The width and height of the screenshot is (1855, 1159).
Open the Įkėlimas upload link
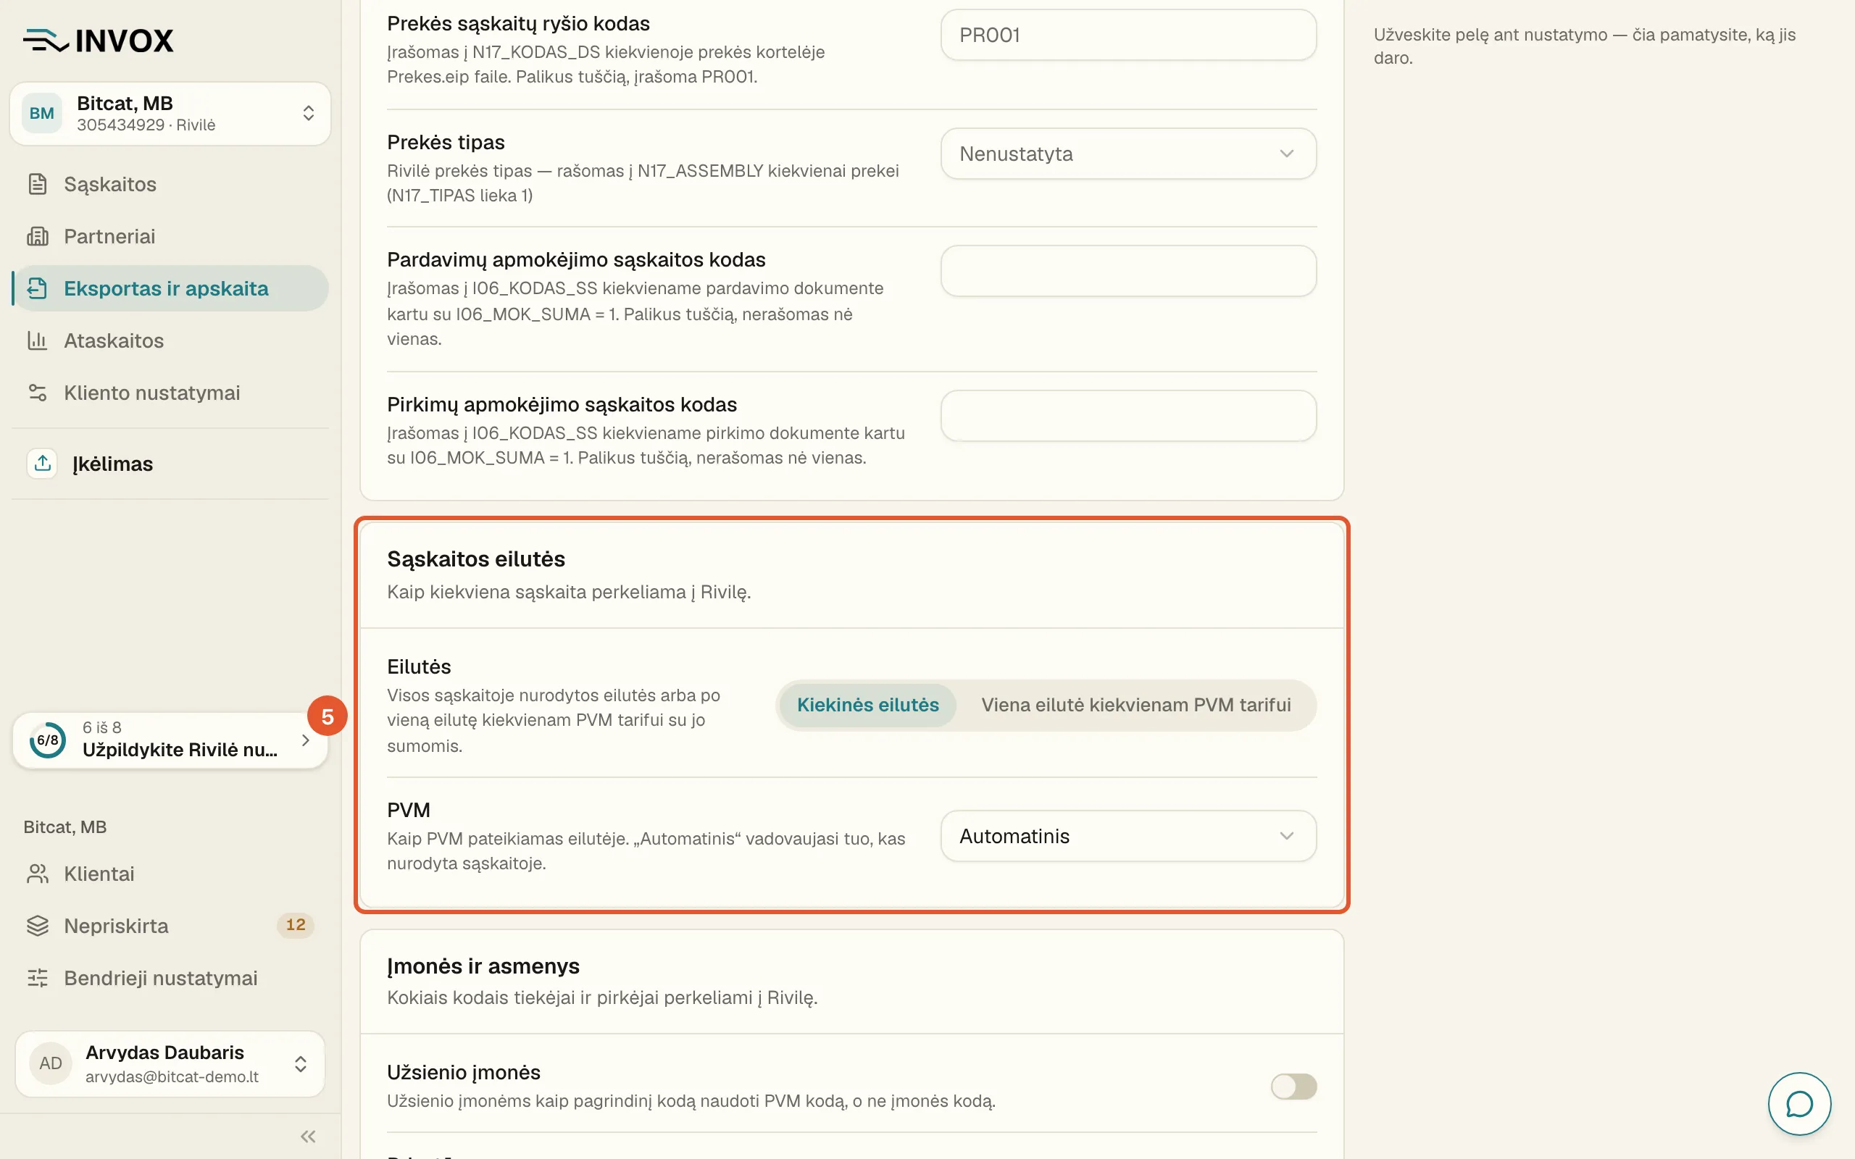click(170, 463)
